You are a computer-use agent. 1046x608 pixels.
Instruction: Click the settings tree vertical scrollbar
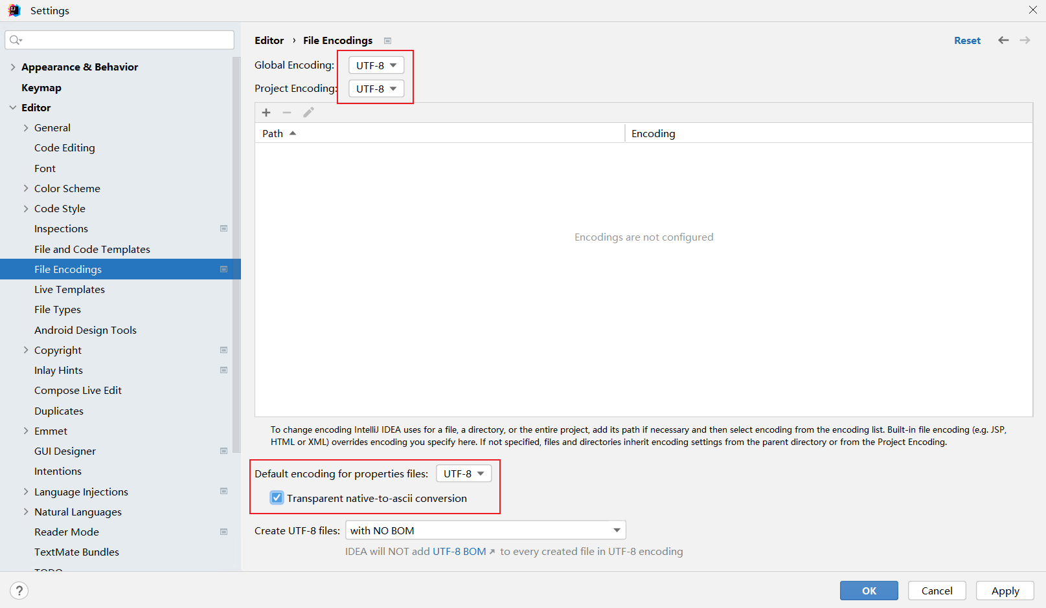(236, 254)
